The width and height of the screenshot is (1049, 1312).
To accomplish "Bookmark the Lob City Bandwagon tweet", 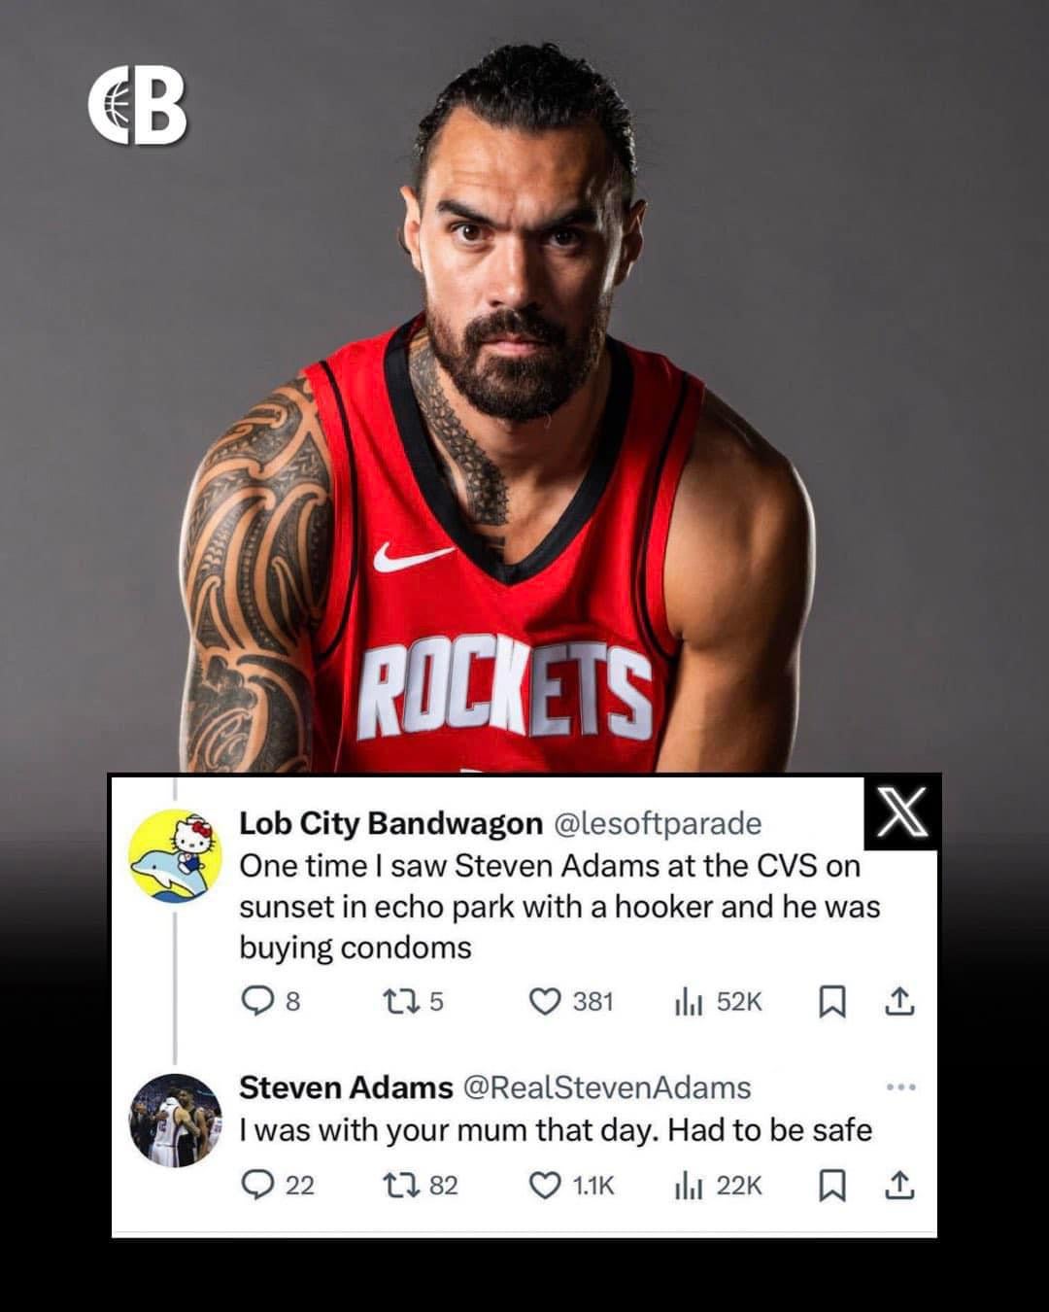I will tap(831, 1001).
